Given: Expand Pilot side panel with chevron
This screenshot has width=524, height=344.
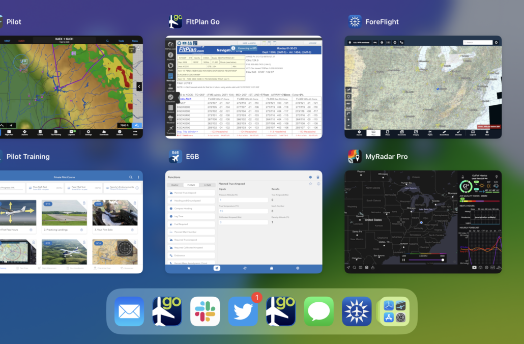Looking at the screenshot, I should (139, 87).
